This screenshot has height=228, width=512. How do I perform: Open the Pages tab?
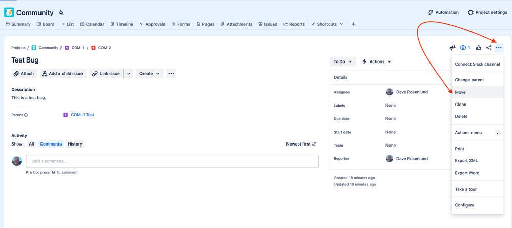point(206,24)
